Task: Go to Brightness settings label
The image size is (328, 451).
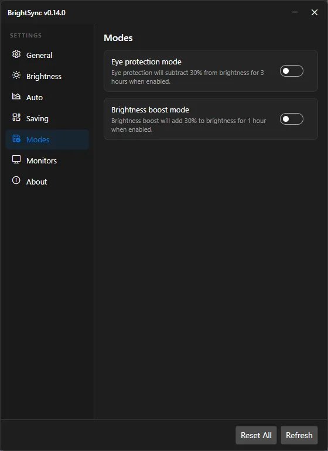Action: pyautogui.click(x=44, y=77)
